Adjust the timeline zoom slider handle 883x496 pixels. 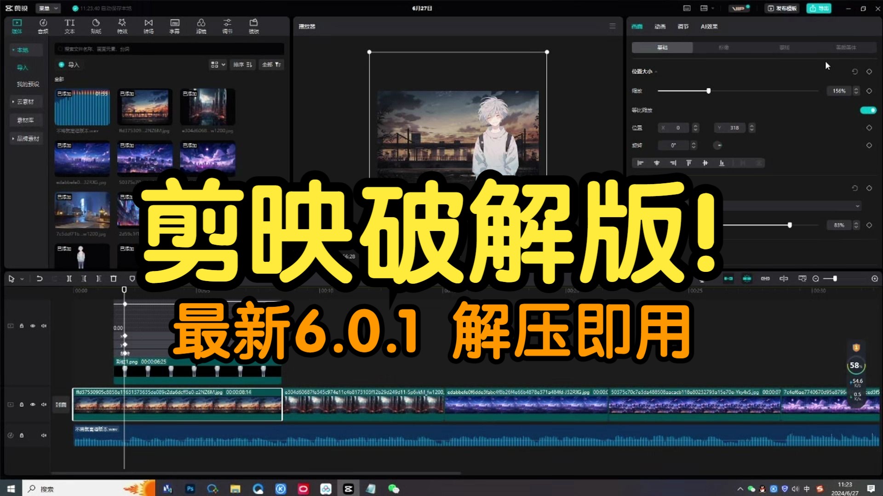tap(835, 279)
